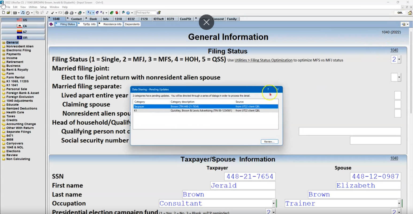The image size is (413, 214).
Task: Click the highlighted input-screen view toolbar icon
Action: coord(89,13)
